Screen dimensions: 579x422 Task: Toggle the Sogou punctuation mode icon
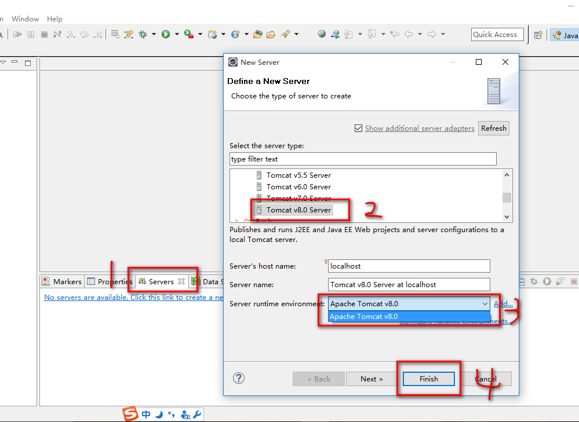tap(172, 414)
